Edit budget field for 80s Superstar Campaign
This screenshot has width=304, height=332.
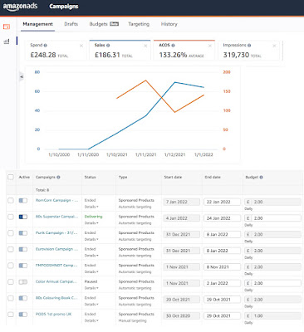pyautogui.click(x=272, y=218)
